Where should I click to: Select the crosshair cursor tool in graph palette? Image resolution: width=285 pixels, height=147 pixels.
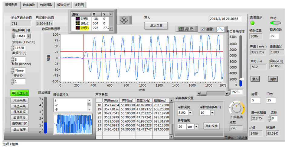[181, 29]
